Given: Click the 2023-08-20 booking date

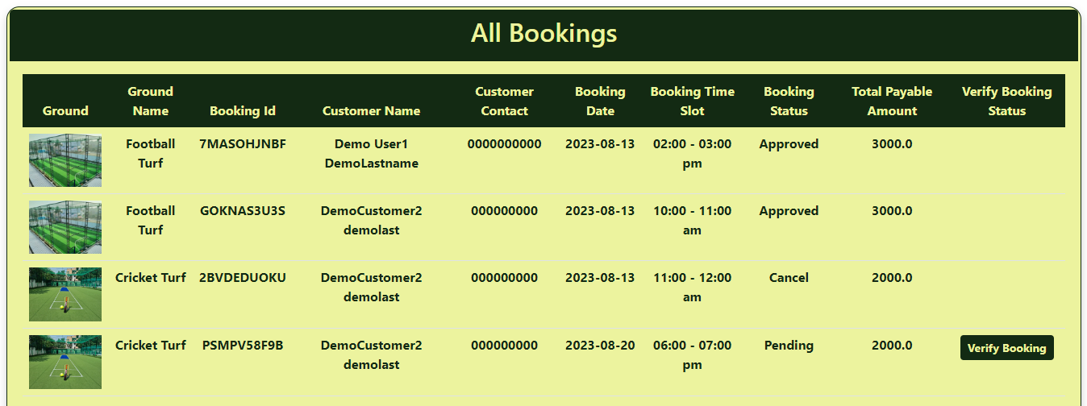Looking at the screenshot, I should 600,346.
